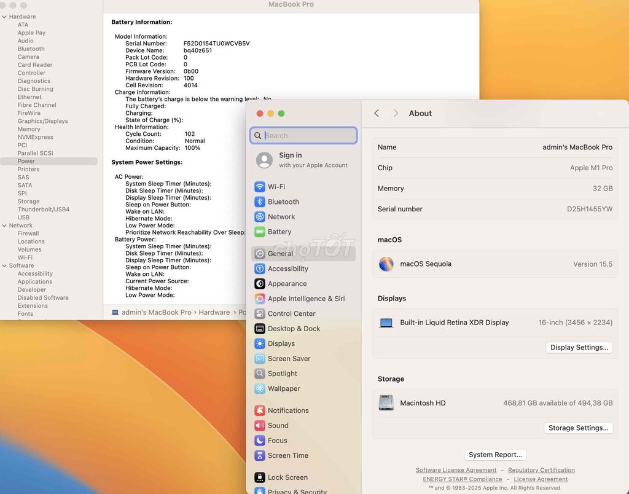Click the Wi-Fi icon in System Settings sidebar

tap(260, 187)
